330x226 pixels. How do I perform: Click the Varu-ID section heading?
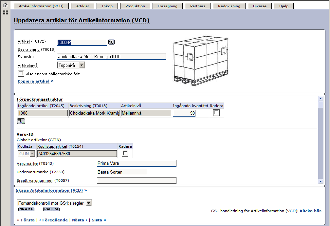click(25, 134)
